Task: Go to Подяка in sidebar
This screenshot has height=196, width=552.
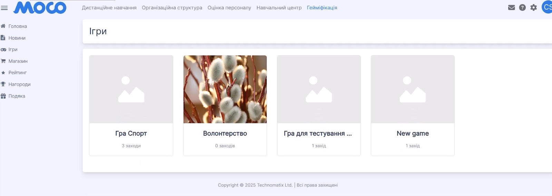Action: pos(17,96)
